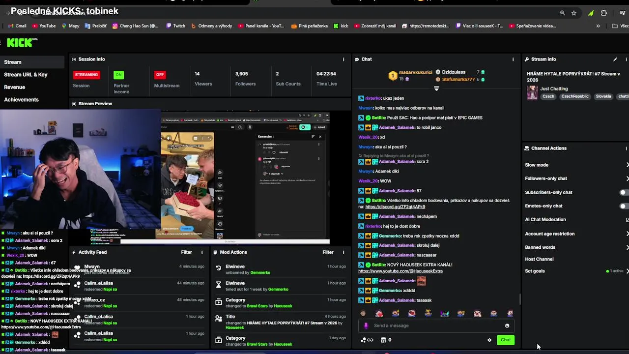Open the Session Info panel options menu
This screenshot has width=629, height=354.
[343, 59]
